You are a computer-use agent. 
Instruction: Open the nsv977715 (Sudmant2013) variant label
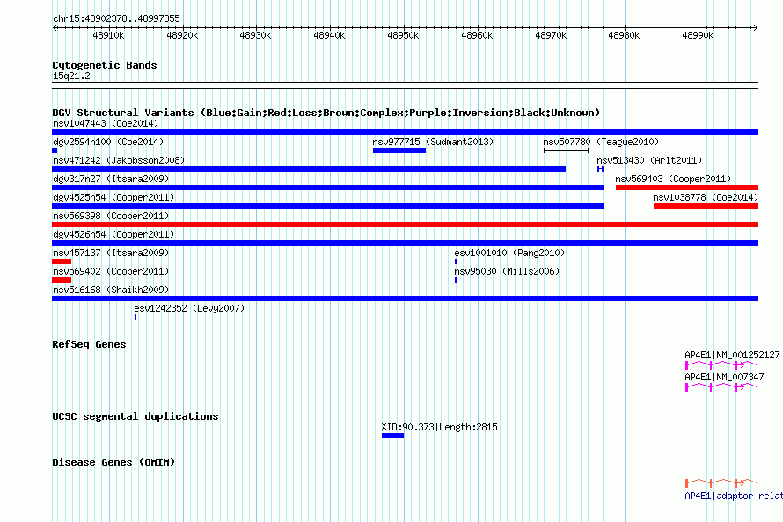click(433, 142)
